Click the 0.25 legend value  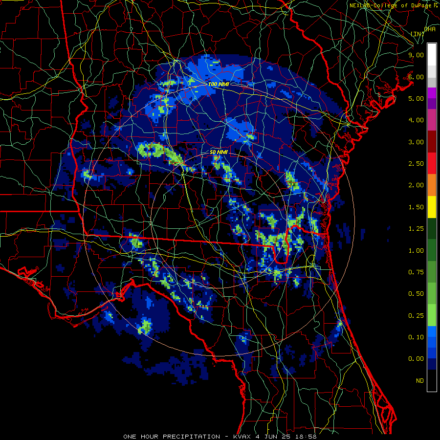pyautogui.click(x=416, y=316)
